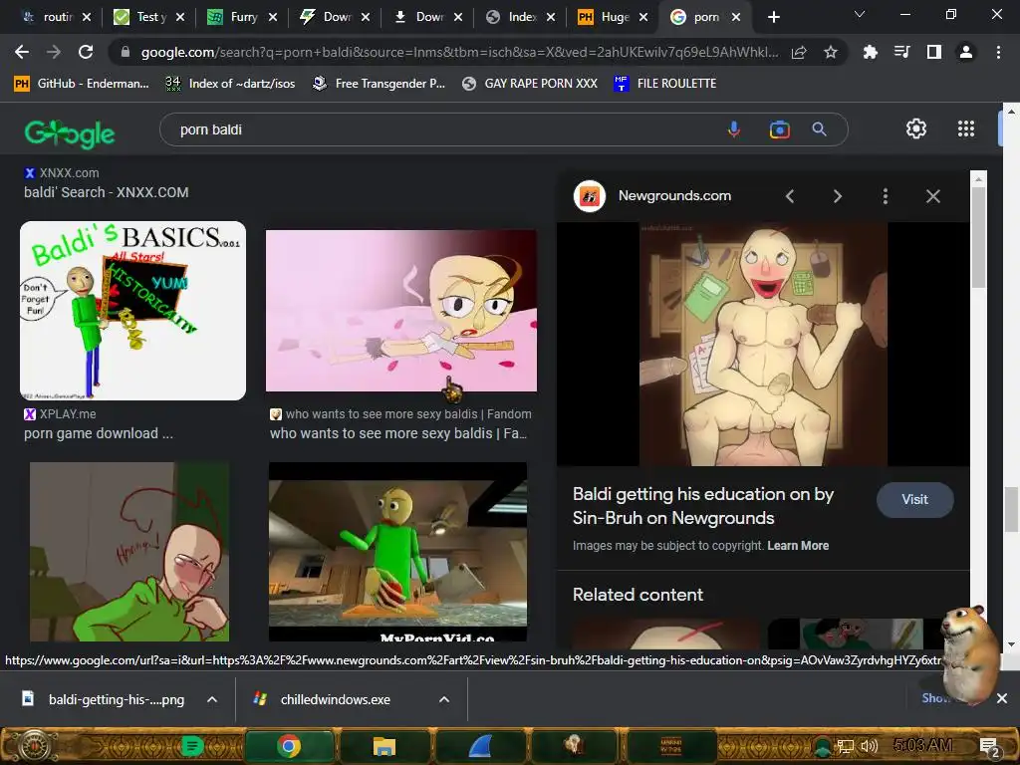Click the Learn More copyright link

pos(798,546)
